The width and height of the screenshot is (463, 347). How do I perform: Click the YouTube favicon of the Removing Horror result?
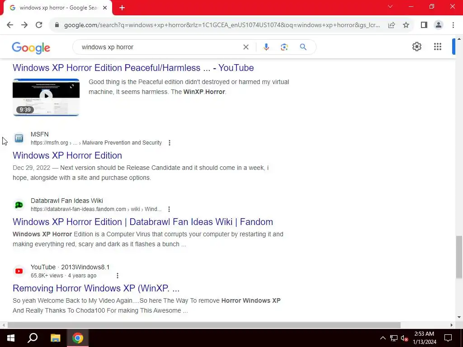[19, 271]
